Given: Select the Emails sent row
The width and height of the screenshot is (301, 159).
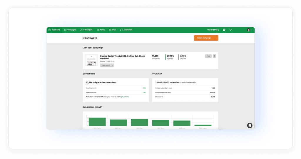Looking at the screenshot, I should (x=185, y=97).
